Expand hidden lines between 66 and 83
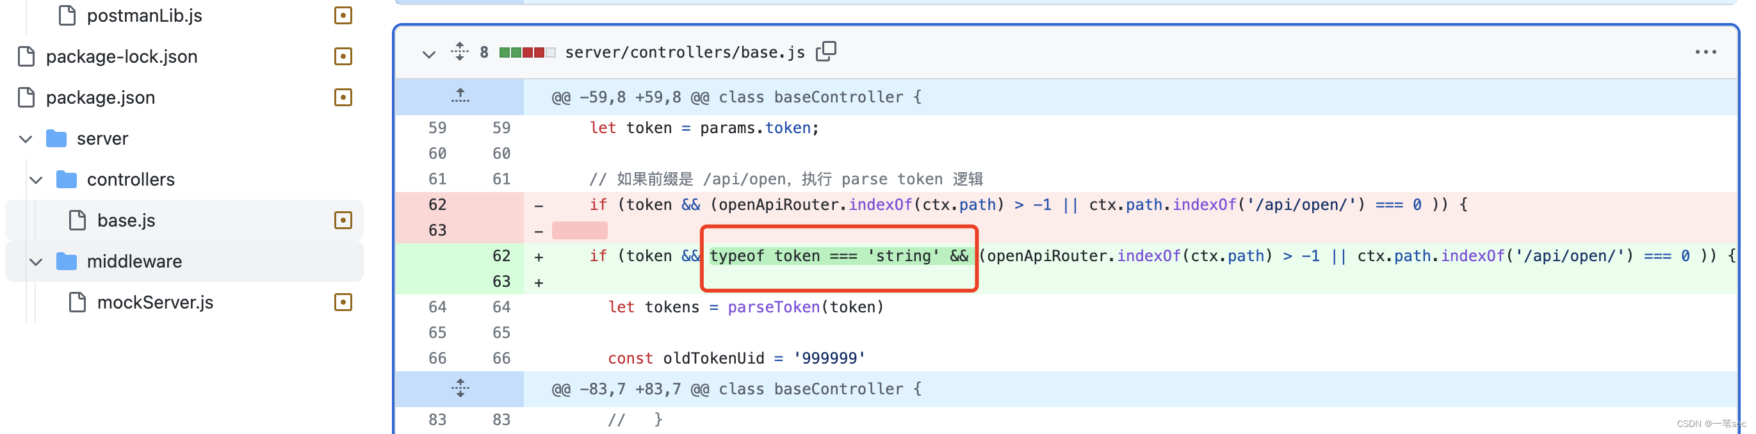This screenshot has width=1756, height=434. click(x=460, y=388)
